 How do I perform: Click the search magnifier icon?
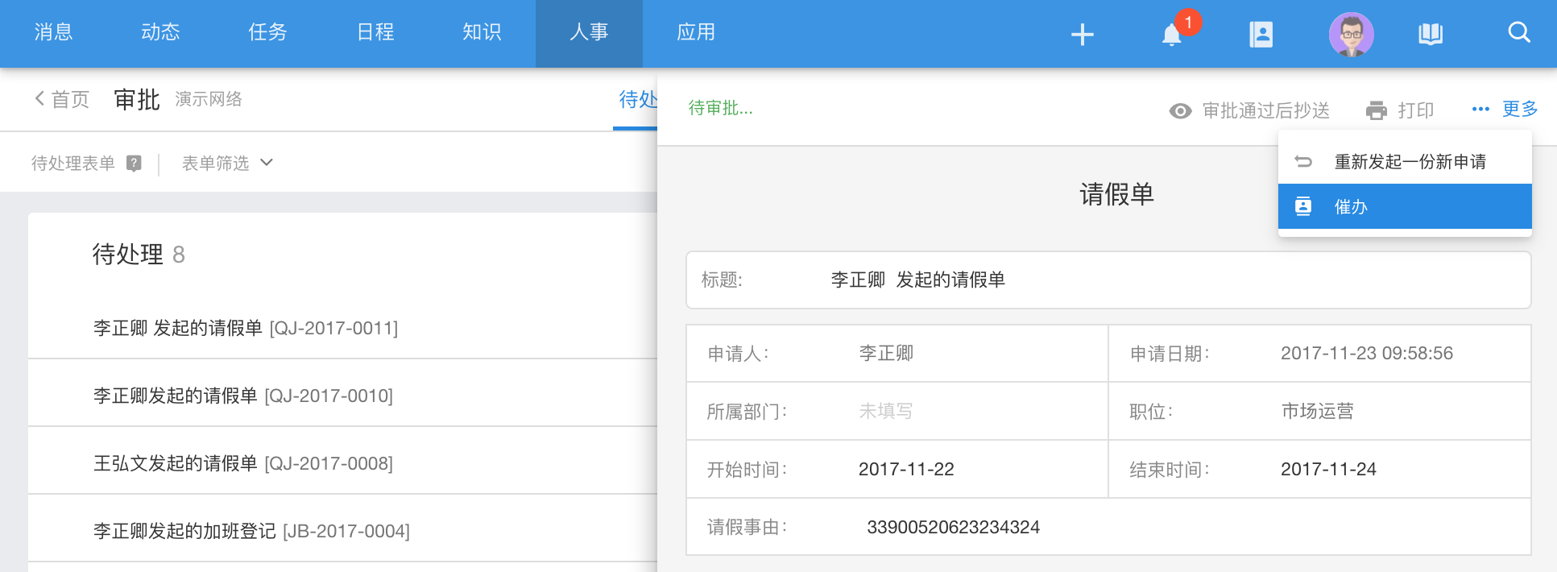(x=1518, y=33)
